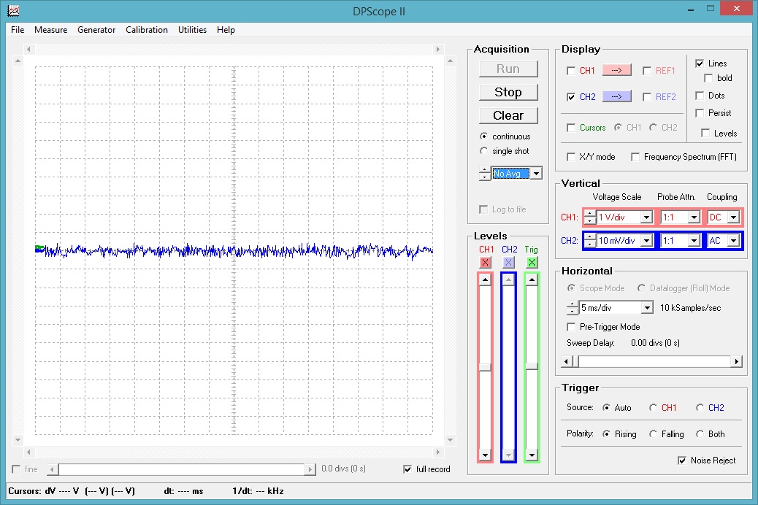
Task: Open the Help menu
Action: (x=226, y=30)
